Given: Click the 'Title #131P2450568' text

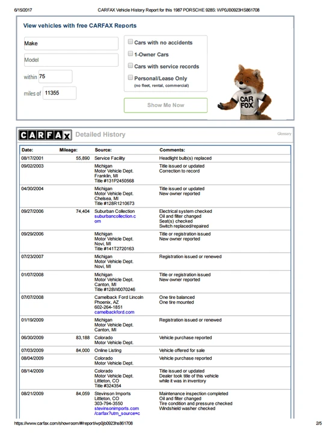Looking at the screenshot, I should coord(114,181).
